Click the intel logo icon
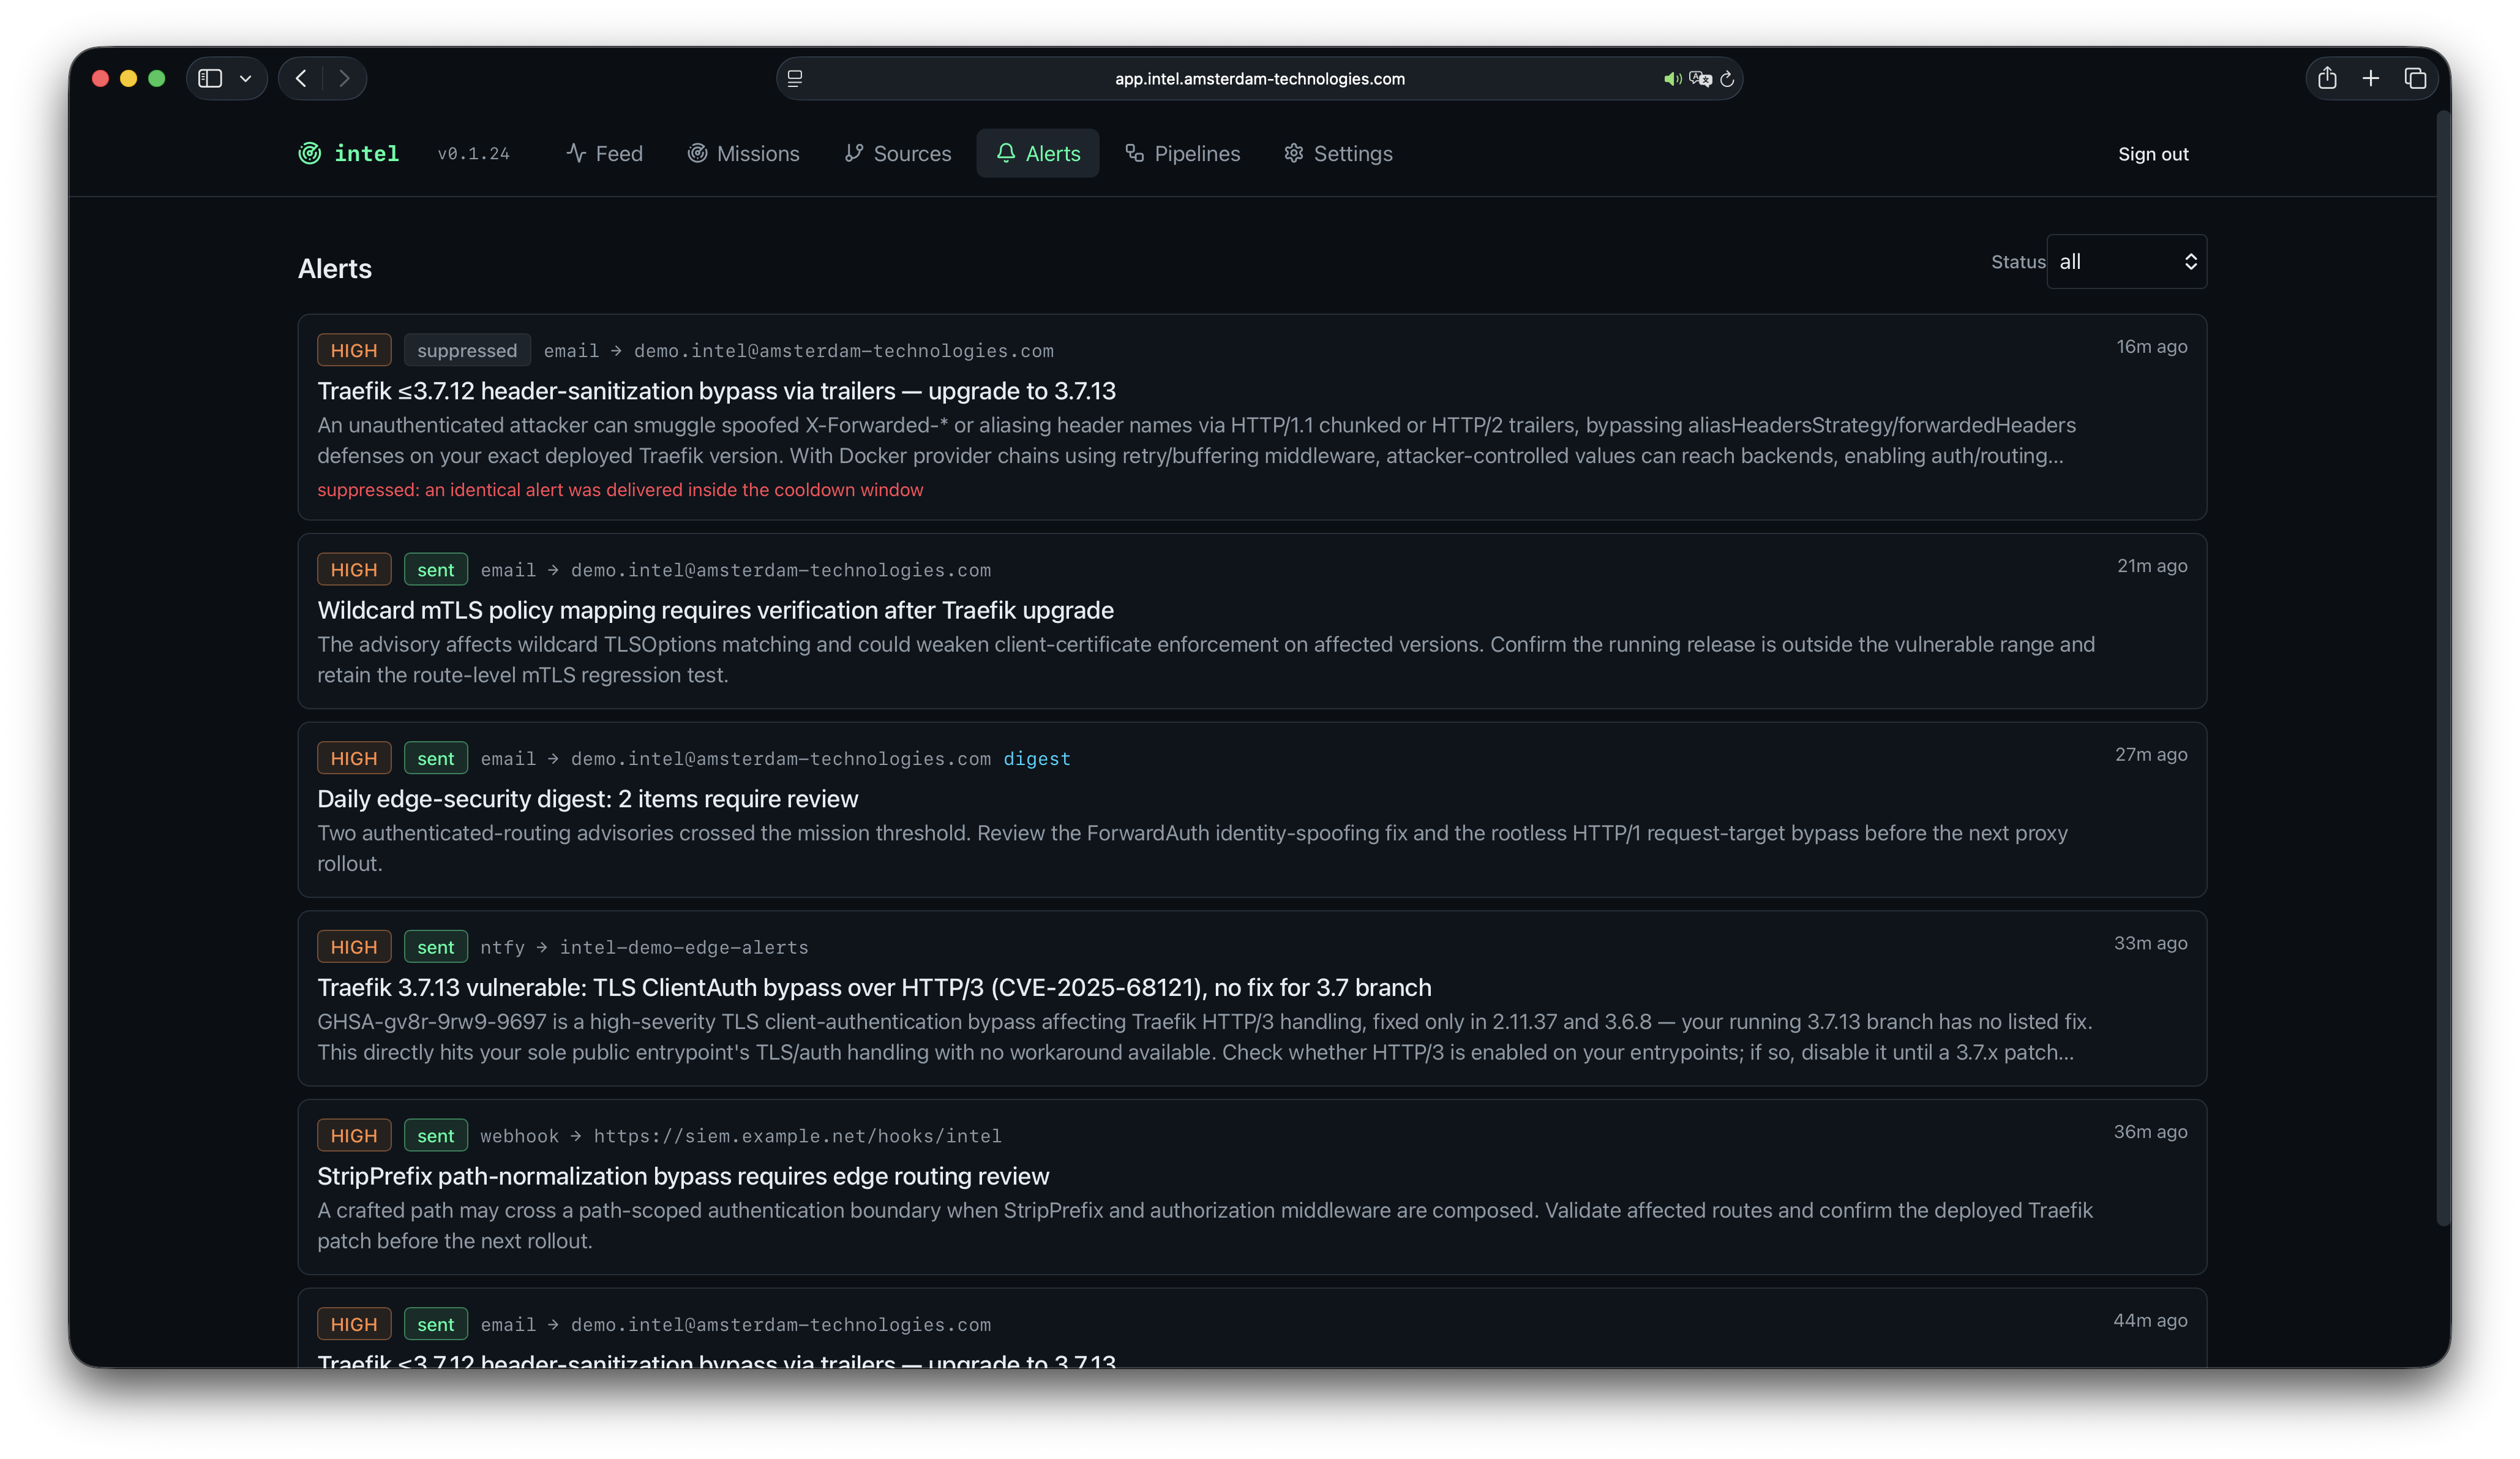 coord(310,153)
